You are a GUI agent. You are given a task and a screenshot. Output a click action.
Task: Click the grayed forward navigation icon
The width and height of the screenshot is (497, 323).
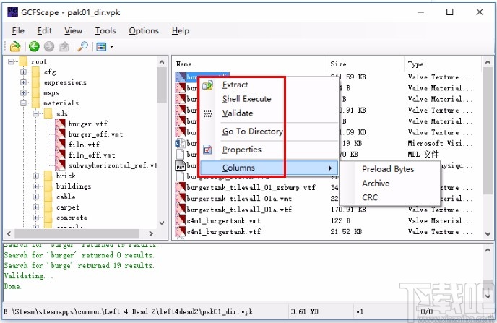tap(49, 46)
